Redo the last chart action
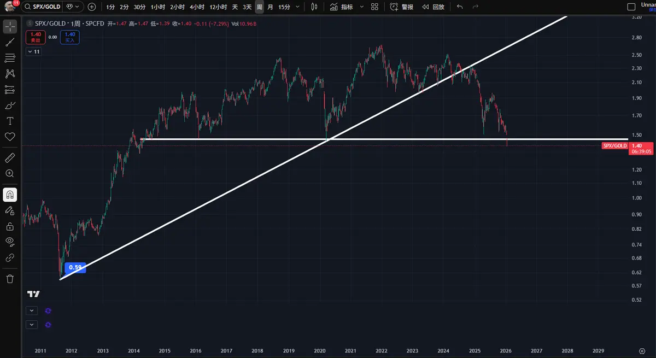This screenshot has width=656, height=358. 475,7
